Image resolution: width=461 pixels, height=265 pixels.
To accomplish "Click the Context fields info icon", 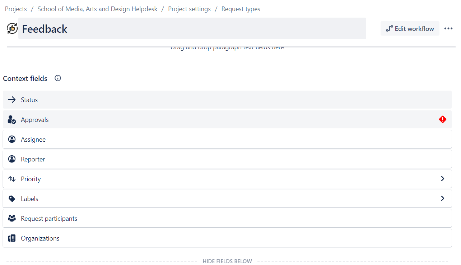I will (58, 78).
